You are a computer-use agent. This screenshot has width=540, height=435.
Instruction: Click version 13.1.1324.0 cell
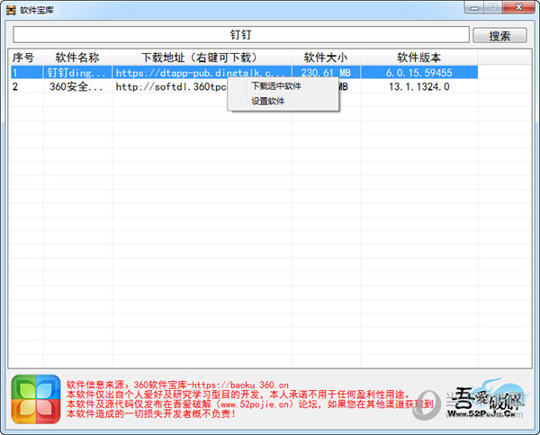[x=418, y=86]
